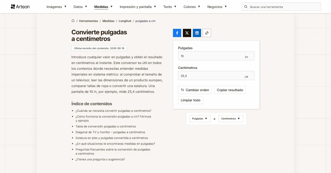
Task: Click Limpiar todo button
Action: coord(191,100)
